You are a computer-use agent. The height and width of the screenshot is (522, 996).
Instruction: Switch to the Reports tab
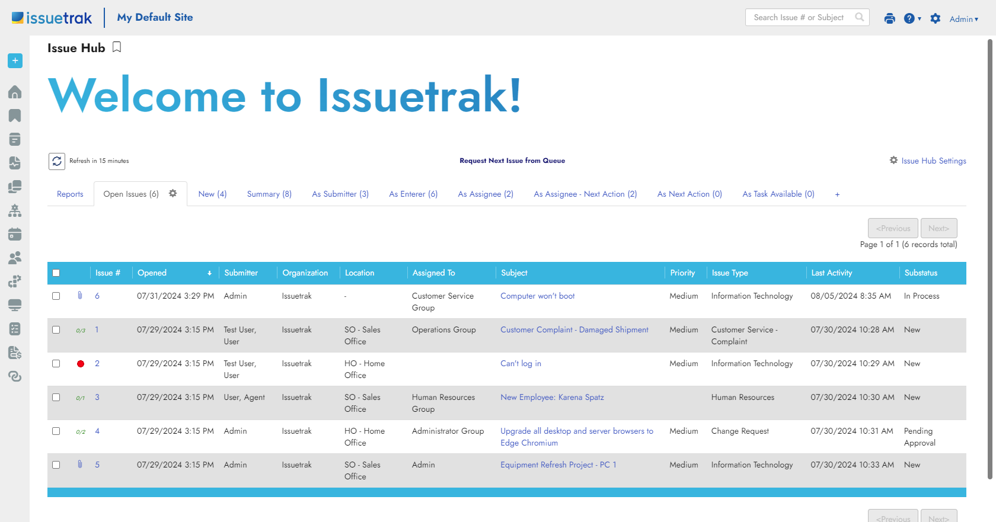click(70, 194)
